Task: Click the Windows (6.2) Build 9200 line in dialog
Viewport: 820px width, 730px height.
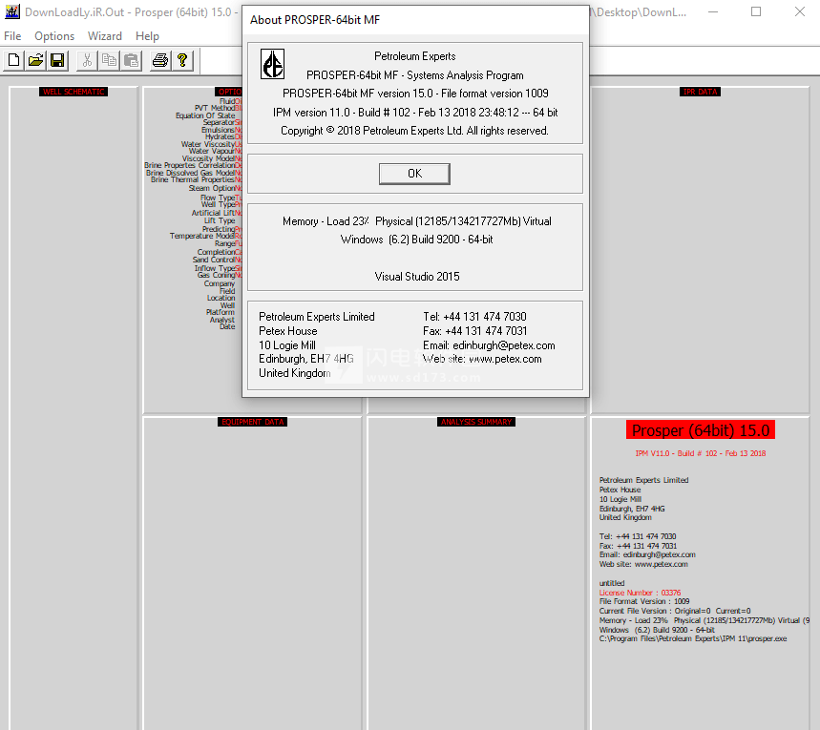Action: click(416, 239)
